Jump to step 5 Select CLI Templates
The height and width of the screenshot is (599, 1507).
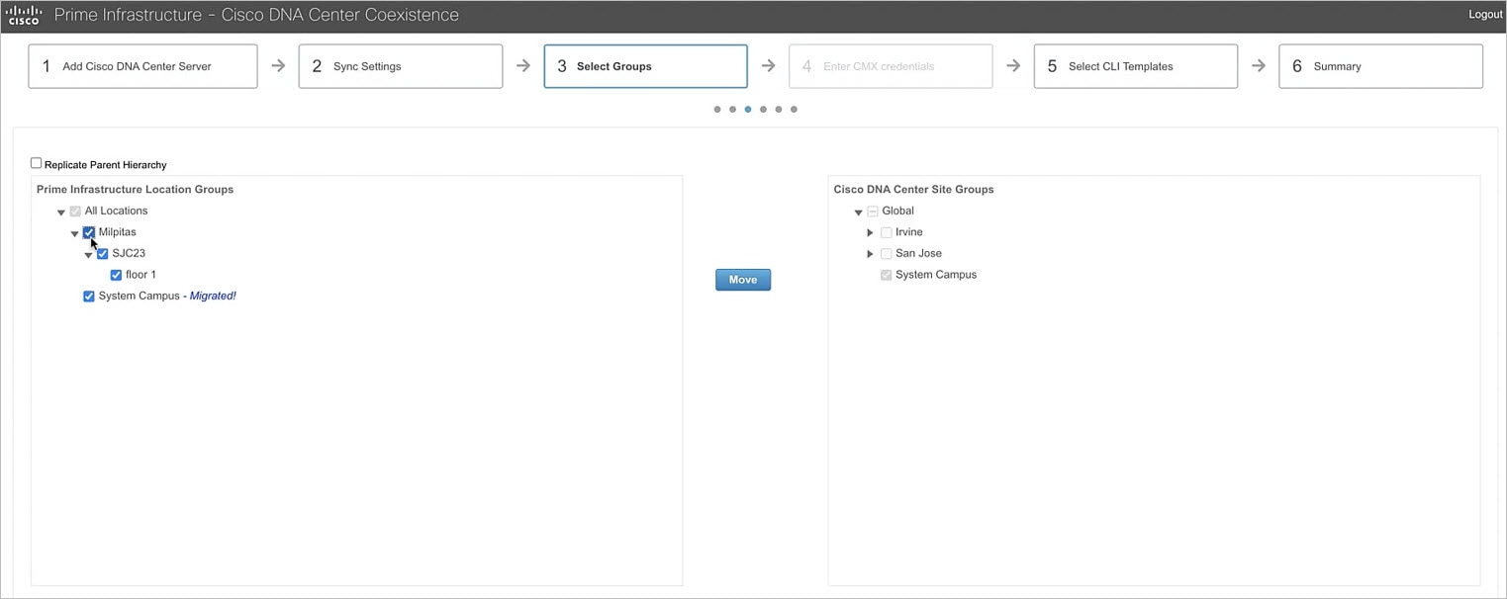[x=1136, y=66]
